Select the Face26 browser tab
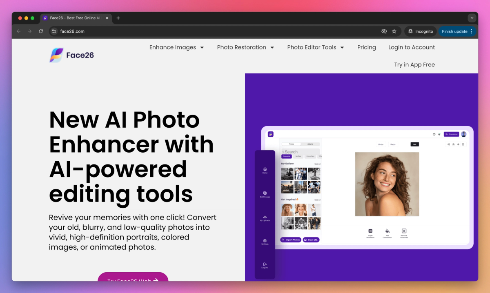Screen dimensions: 490x293 [76, 18]
